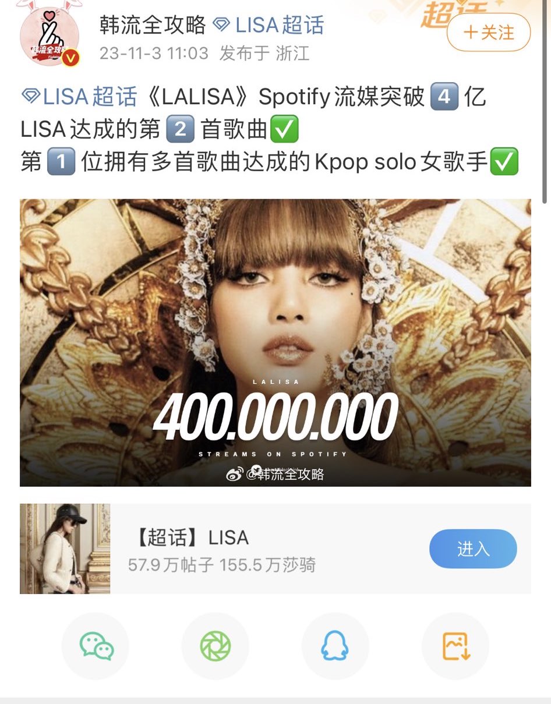
Task: View the LALISA 400.000.000 streams image
Action: (275, 342)
